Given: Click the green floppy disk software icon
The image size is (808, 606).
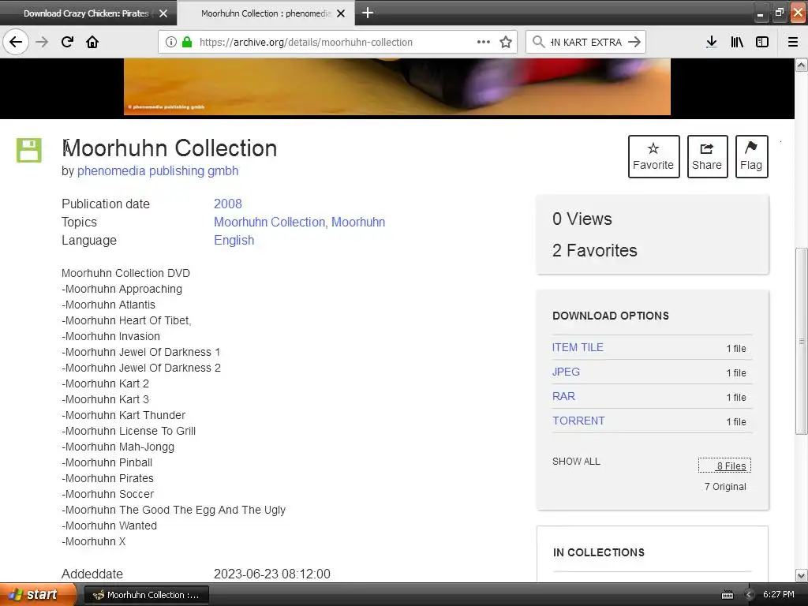Looking at the screenshot, I should point(29,150).
